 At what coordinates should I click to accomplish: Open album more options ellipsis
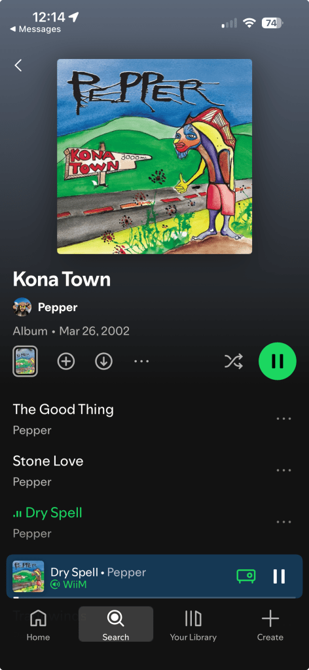141,362
